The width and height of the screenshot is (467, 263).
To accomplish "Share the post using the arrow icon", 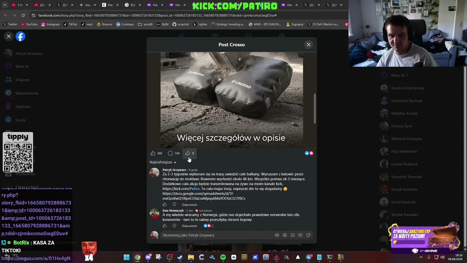I will tap(188, 153).
